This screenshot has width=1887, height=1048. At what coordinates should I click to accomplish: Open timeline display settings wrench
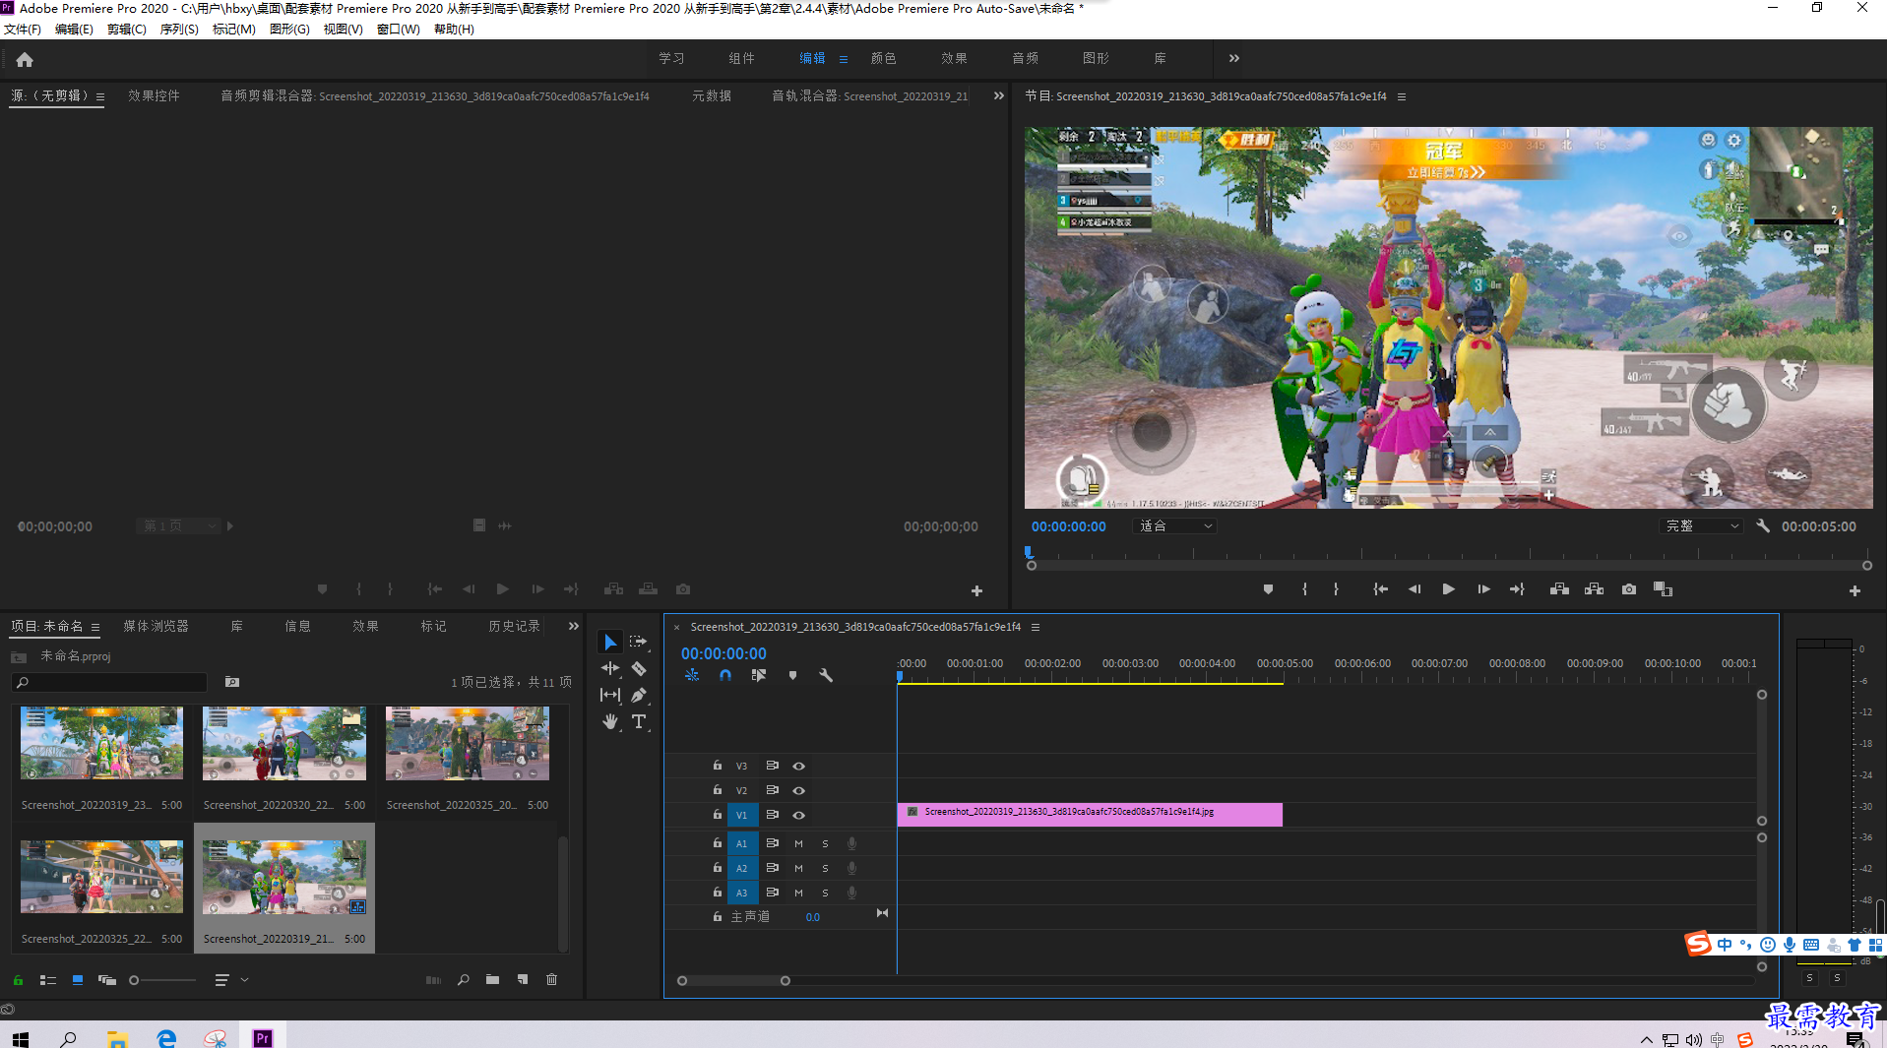click(826, 676)
